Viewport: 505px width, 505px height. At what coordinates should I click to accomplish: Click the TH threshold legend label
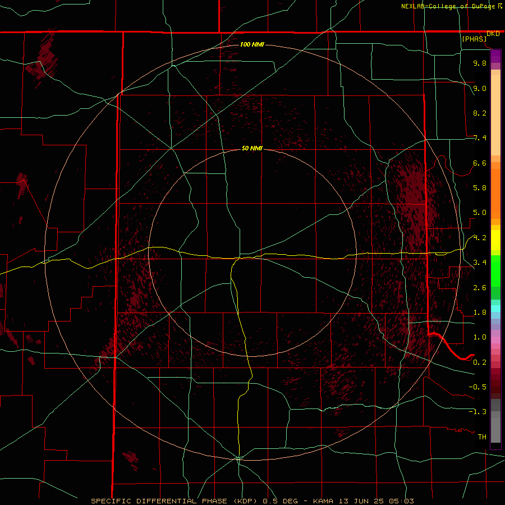[482, 437]
